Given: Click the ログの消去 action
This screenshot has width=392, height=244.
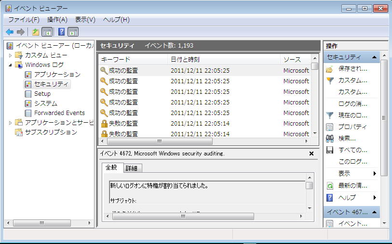Looking at the screenshot, I should (352, 104).
